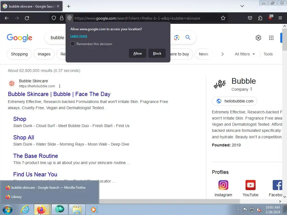The width and height of the screenshot is (287, 215).
Task: Select the Images filter
Action: (44, 54)
